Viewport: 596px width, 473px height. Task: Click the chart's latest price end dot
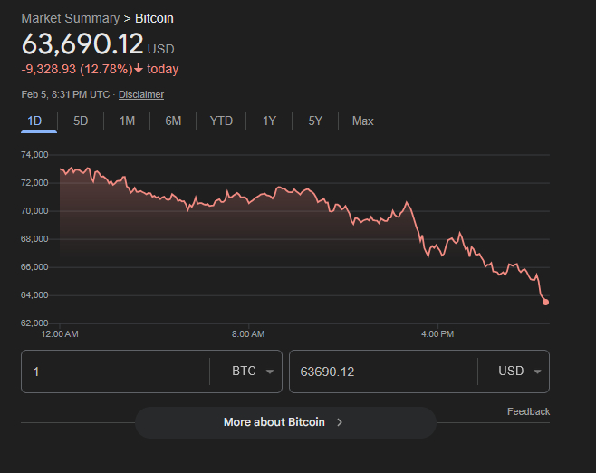(x=545, y=302)
